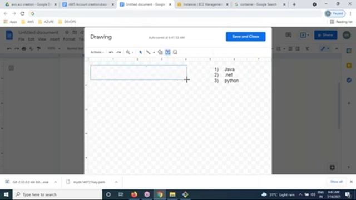Open the File menu in Docs
Viewport: 356px width, 200px height.
coord(21,39)
